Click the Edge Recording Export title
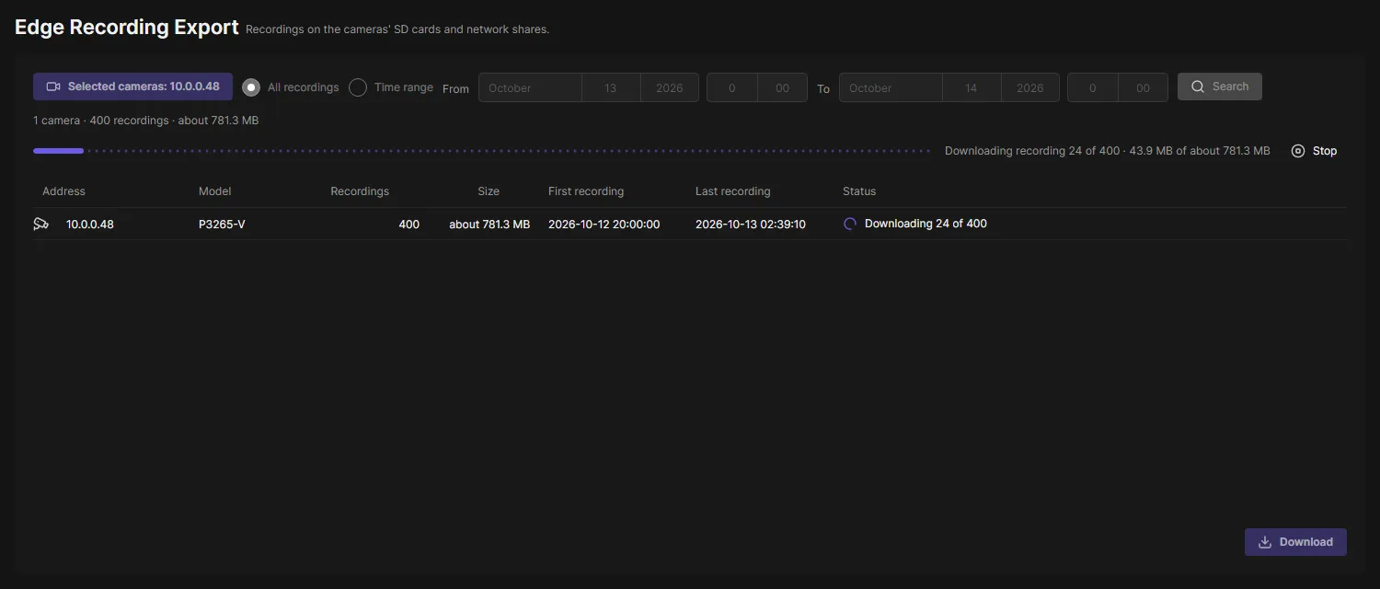This screenshot has height=589, width=1380. (127, 28)
